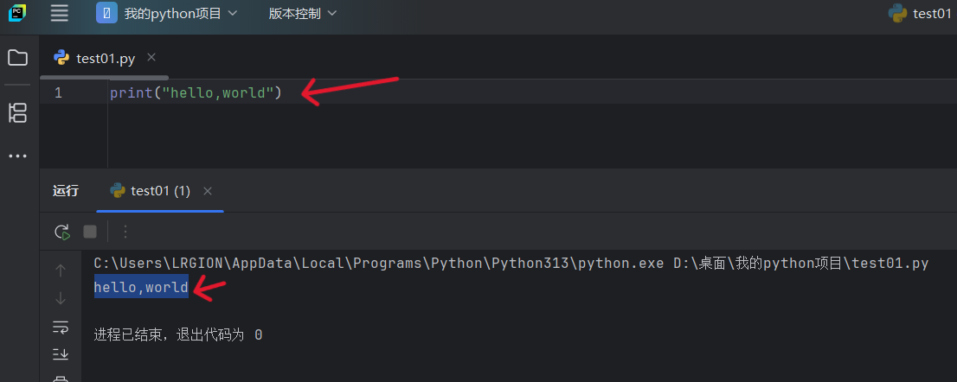Toggle scroll to end of console output
The height and width of the screenshot is (382, 957).
click(x=61, y=353)
